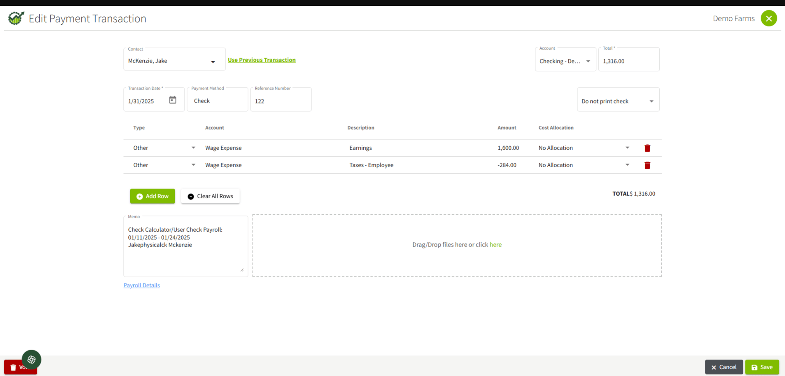
Task: Expand the Do not print check dropdown
Action: click(x=651, y=101)
